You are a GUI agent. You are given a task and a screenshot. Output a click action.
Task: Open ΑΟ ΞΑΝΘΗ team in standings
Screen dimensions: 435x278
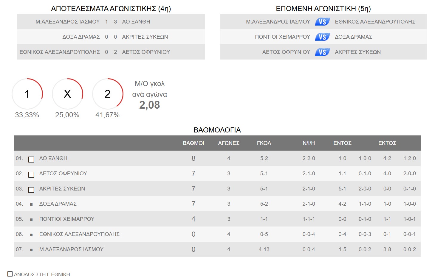pyautogui.click(x=53, y=158)
